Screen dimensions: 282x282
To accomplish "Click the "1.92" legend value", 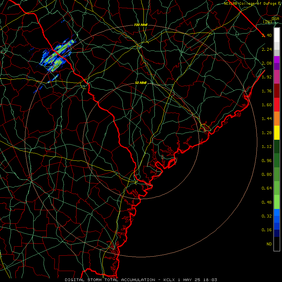I will (267, 77).
